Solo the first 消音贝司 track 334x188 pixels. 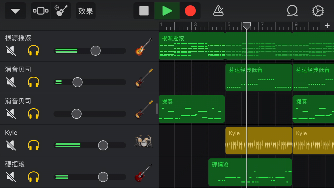point(34,82)
